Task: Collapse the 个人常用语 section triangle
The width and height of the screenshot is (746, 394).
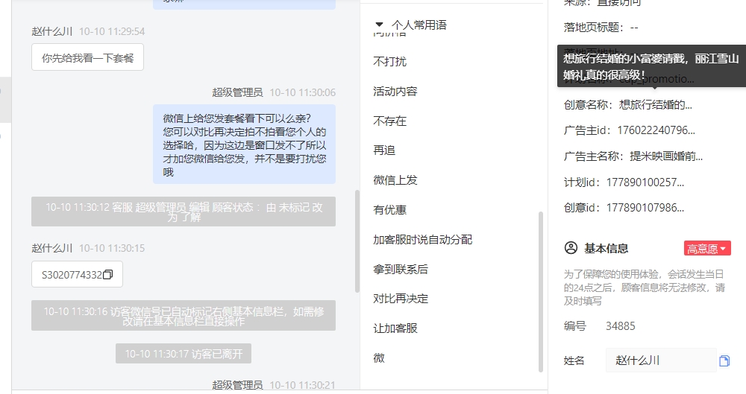Action: pos(379,25)
